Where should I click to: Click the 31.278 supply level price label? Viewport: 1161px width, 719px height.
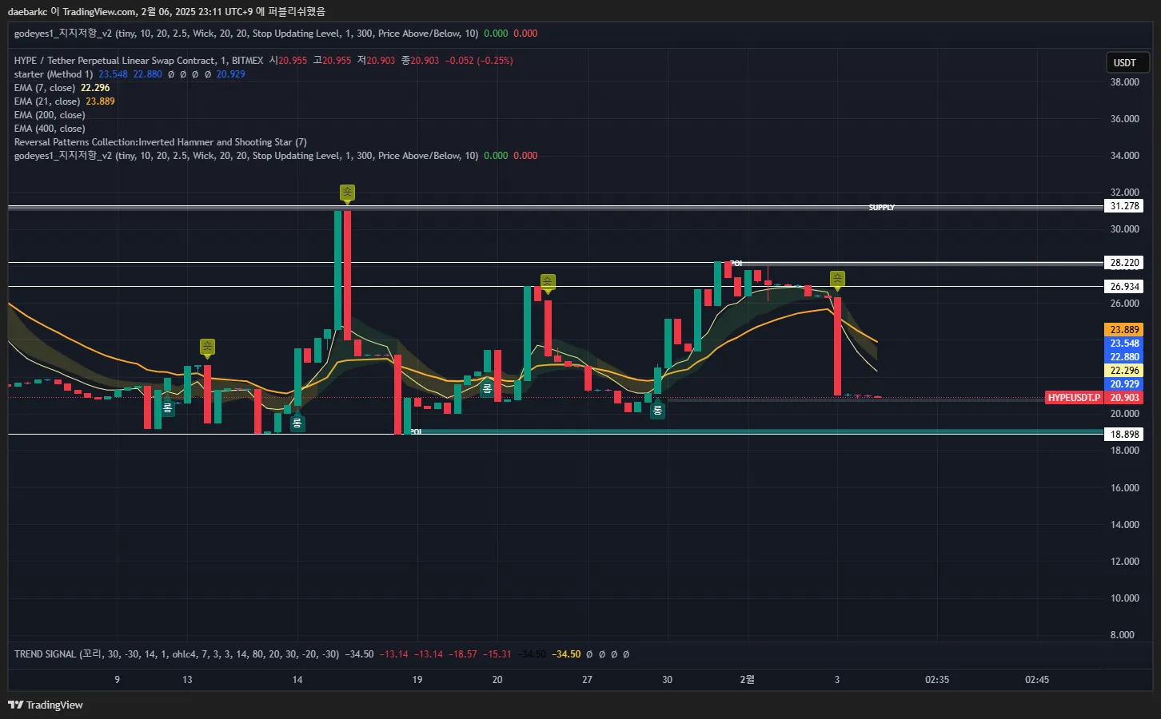pos(1124,206)
